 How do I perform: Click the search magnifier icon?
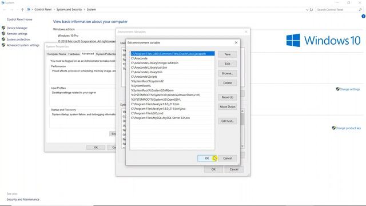coord(360,10)
